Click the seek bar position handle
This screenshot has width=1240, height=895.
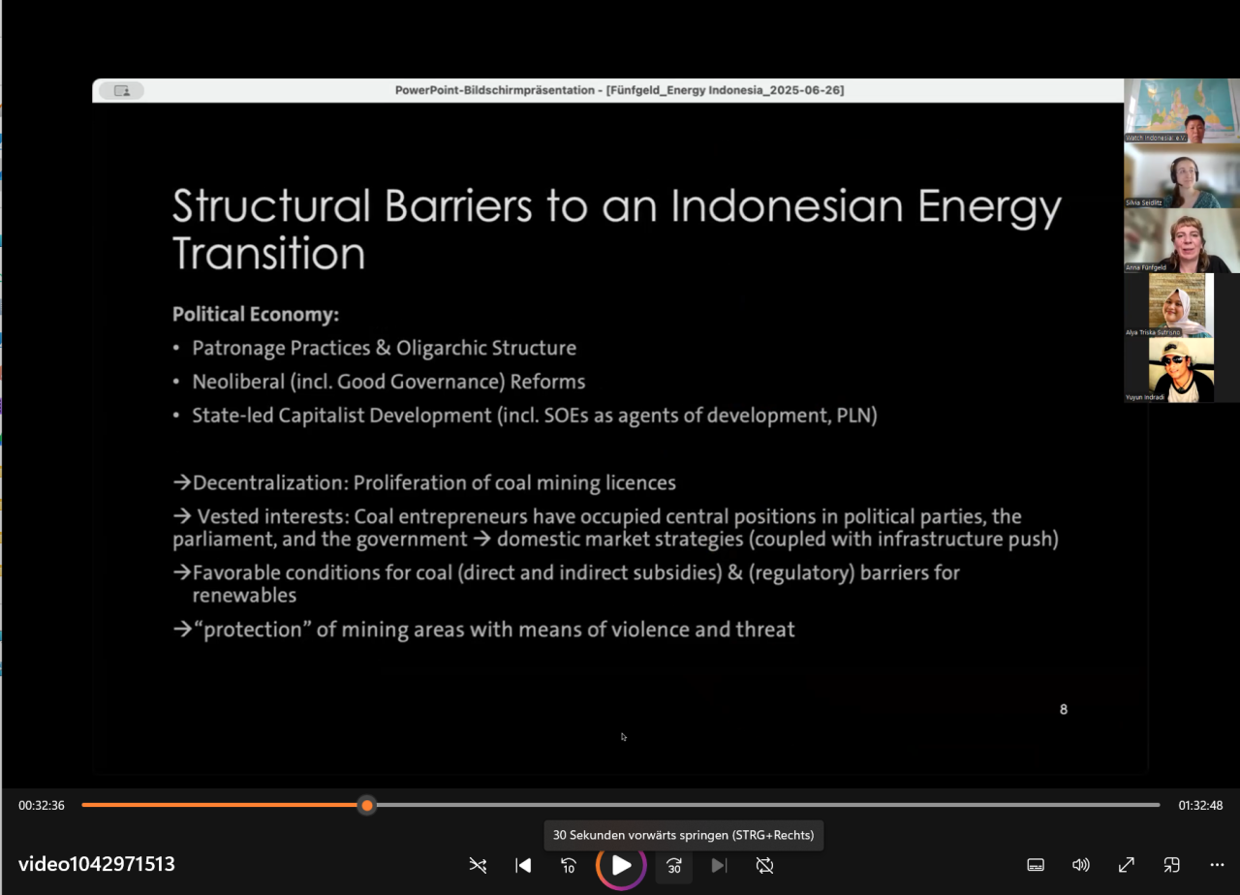366,805
